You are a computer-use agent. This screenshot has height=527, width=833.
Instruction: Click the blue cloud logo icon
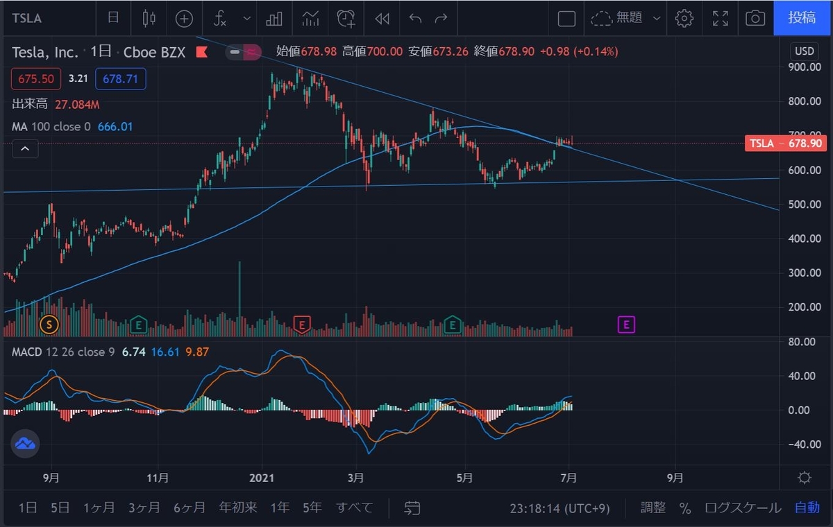tap(26, 444)
